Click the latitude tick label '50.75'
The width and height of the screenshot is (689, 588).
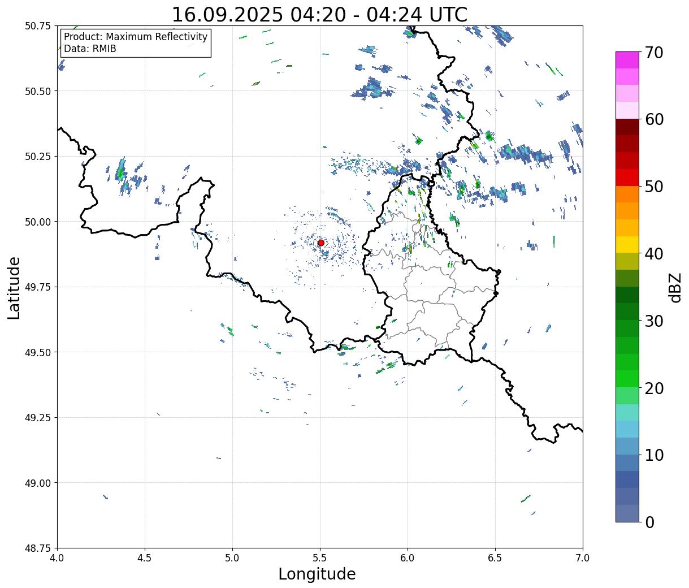pyautogui.click(x=38, y=26)
